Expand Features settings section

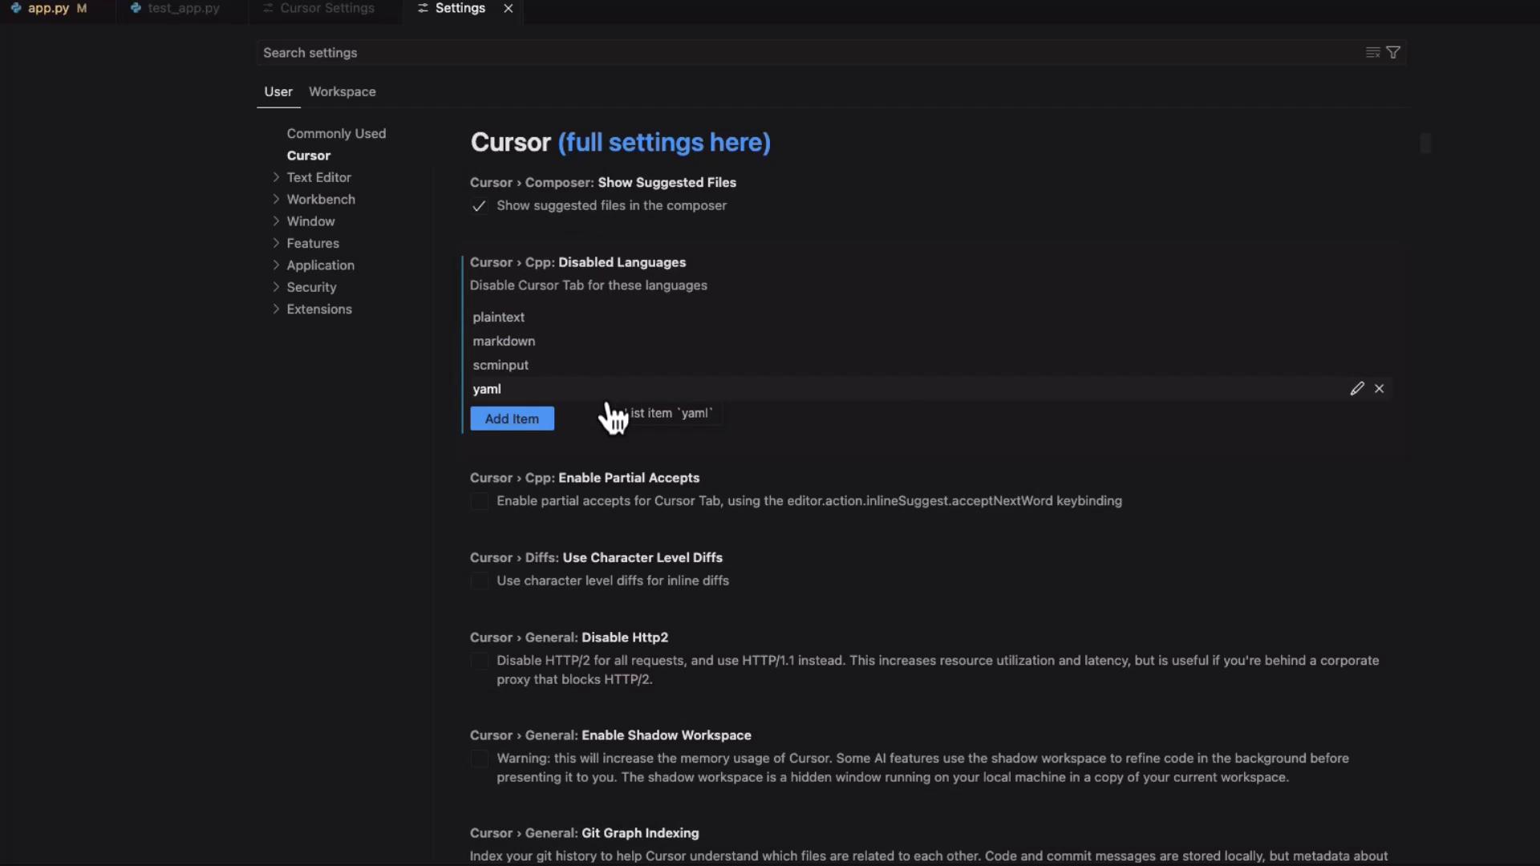[x=276, y=243]
